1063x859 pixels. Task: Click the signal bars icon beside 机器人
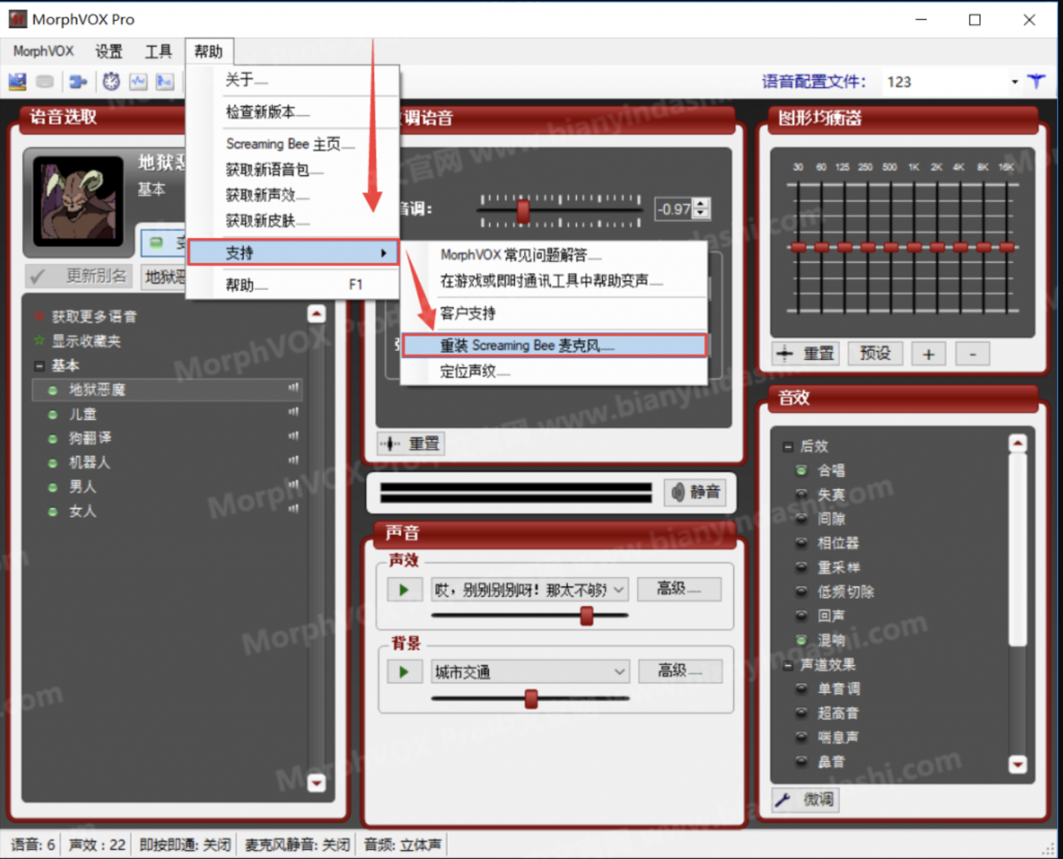pyautogui.click(x=294, y=461)
